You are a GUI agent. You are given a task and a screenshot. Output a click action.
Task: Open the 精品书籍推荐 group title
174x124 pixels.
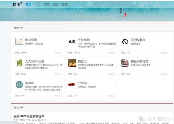(x=139, y=61)
